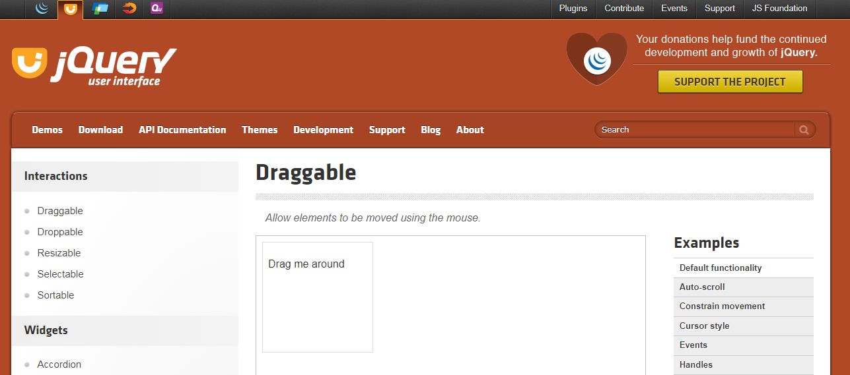The height and width of the screenshot is (375, 850).
Task: Open the About menu item
Action: (470, 130)
